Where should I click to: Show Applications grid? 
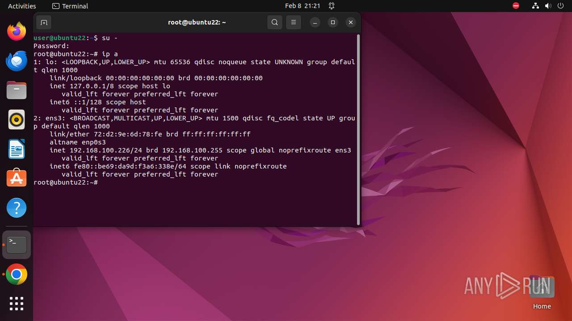pos(17,304)
